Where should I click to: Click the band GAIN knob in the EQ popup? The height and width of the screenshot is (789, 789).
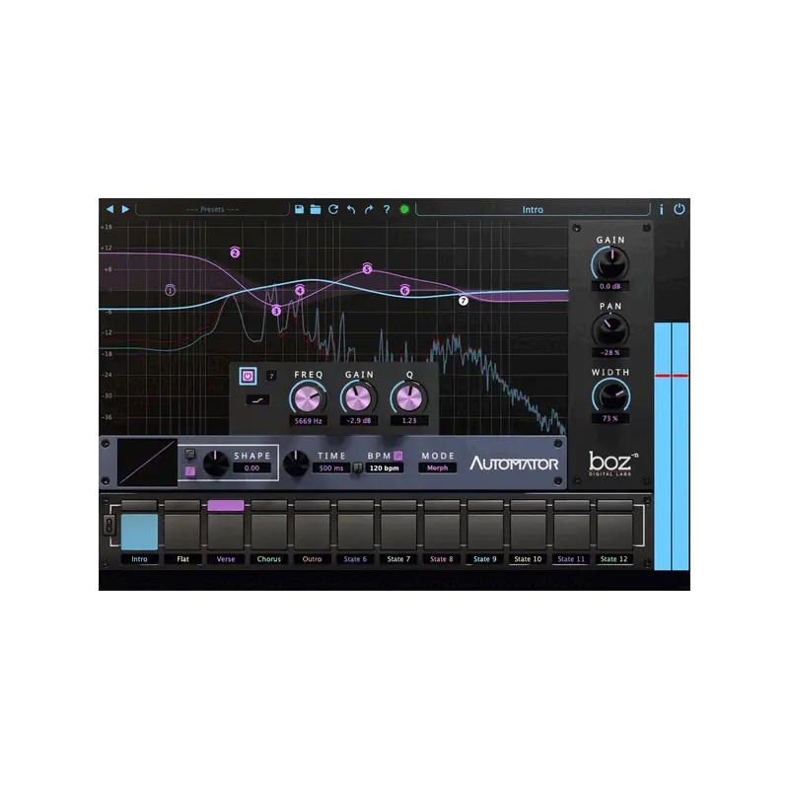(x=358, y=398)
